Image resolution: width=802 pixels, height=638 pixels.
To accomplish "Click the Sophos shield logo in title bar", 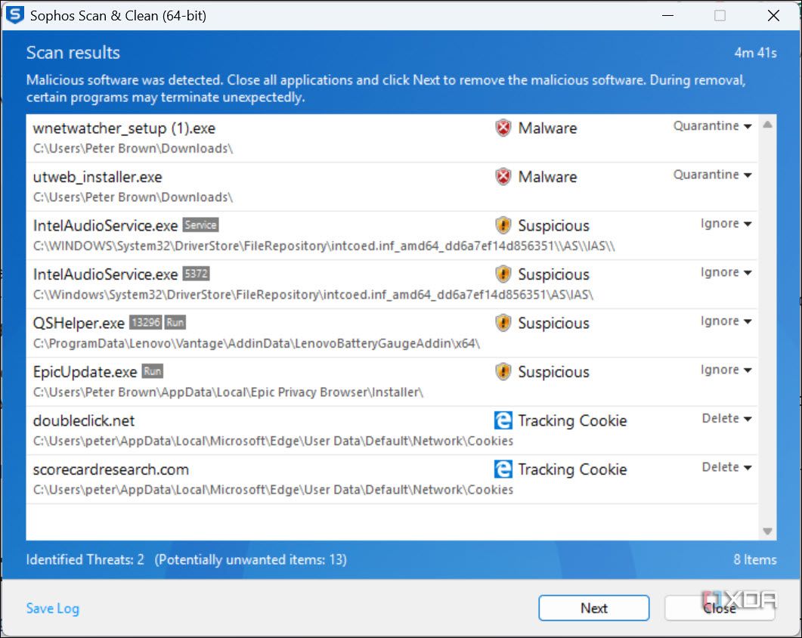I will 15,15.
